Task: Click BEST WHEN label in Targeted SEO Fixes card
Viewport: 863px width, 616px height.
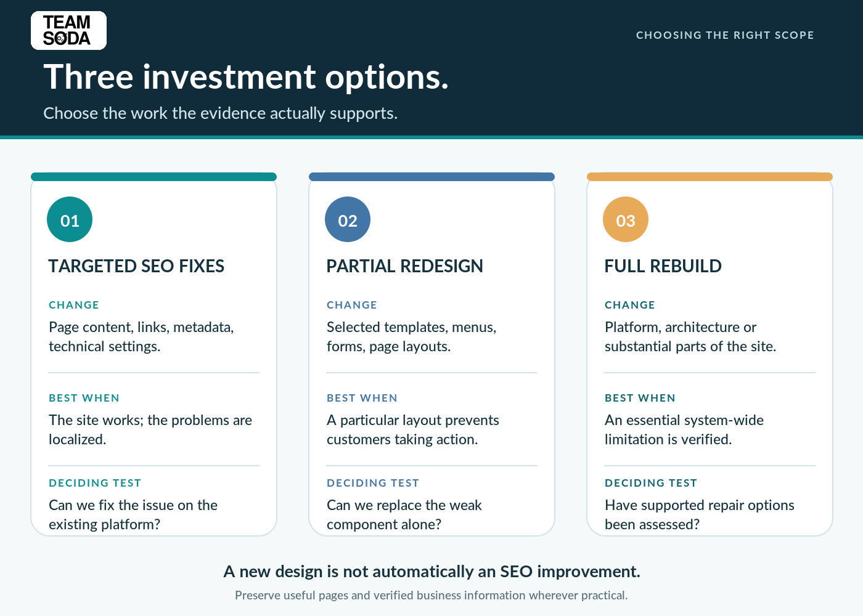Action: 84,398
